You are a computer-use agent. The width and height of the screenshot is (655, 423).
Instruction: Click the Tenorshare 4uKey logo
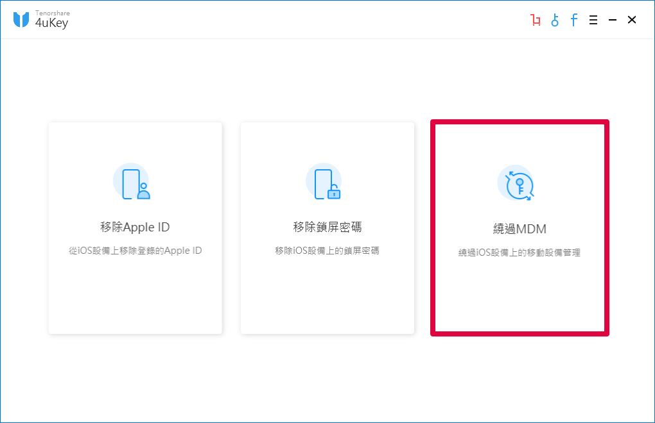point(21,20)
